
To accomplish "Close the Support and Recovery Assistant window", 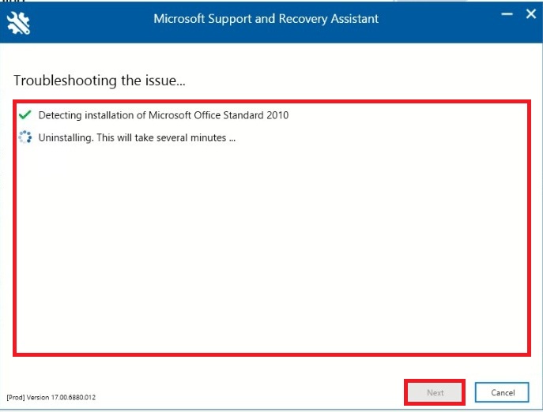I will 529,14.
